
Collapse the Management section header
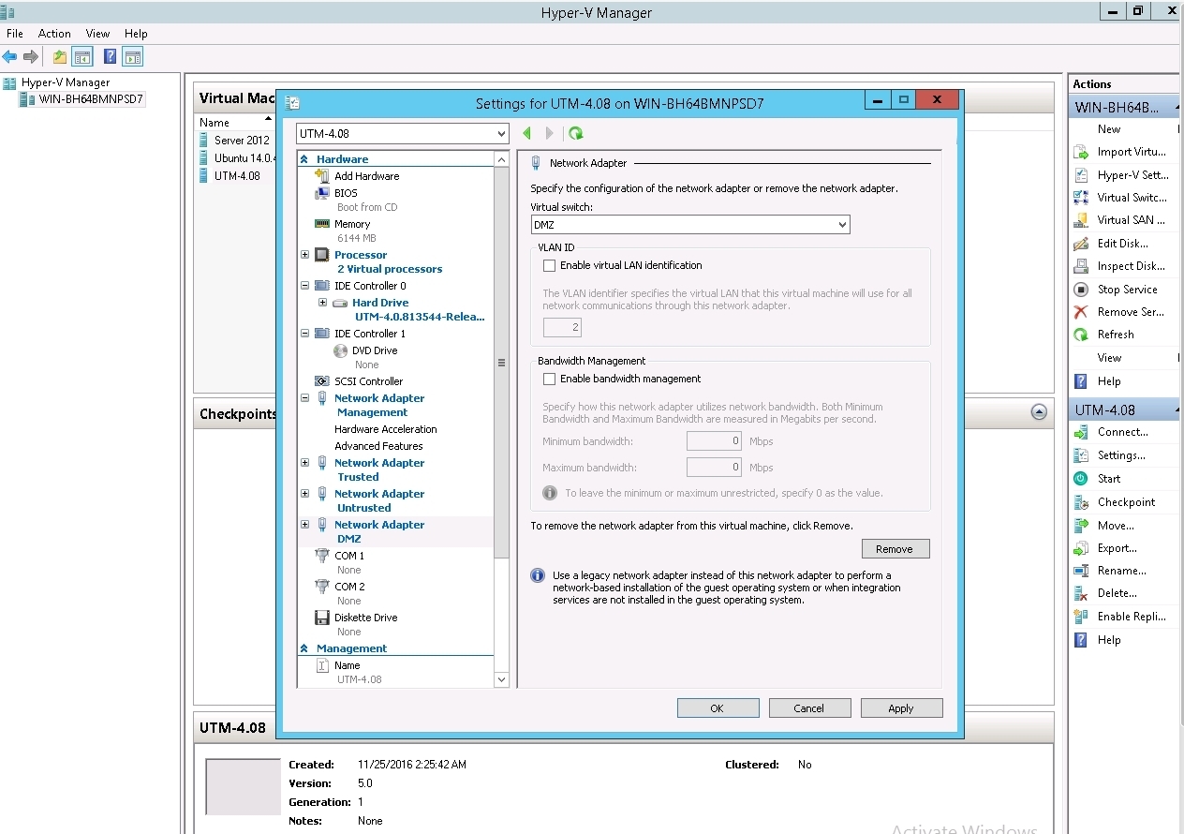(303, 648)
